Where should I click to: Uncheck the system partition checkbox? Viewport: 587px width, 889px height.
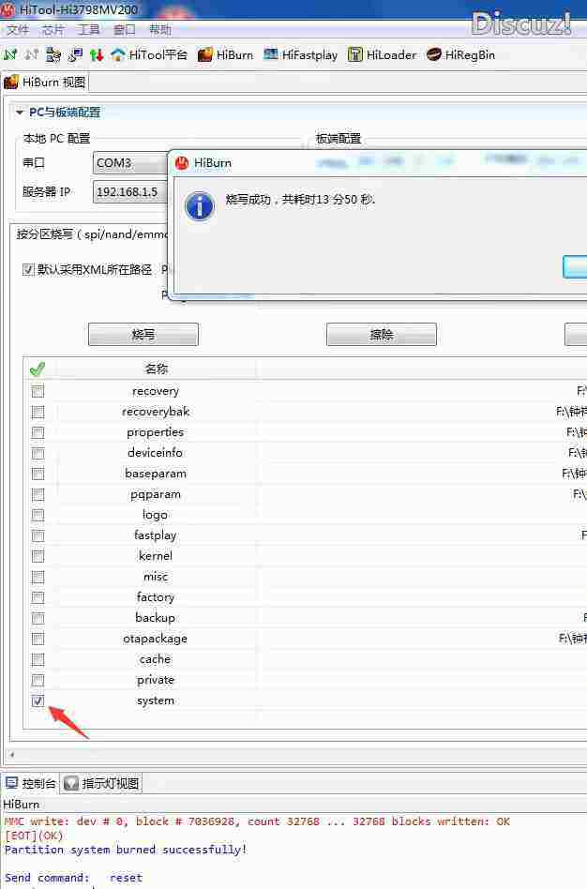(38, 701)
